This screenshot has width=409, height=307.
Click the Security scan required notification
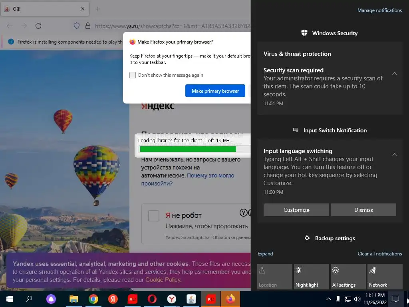(330, 87)
